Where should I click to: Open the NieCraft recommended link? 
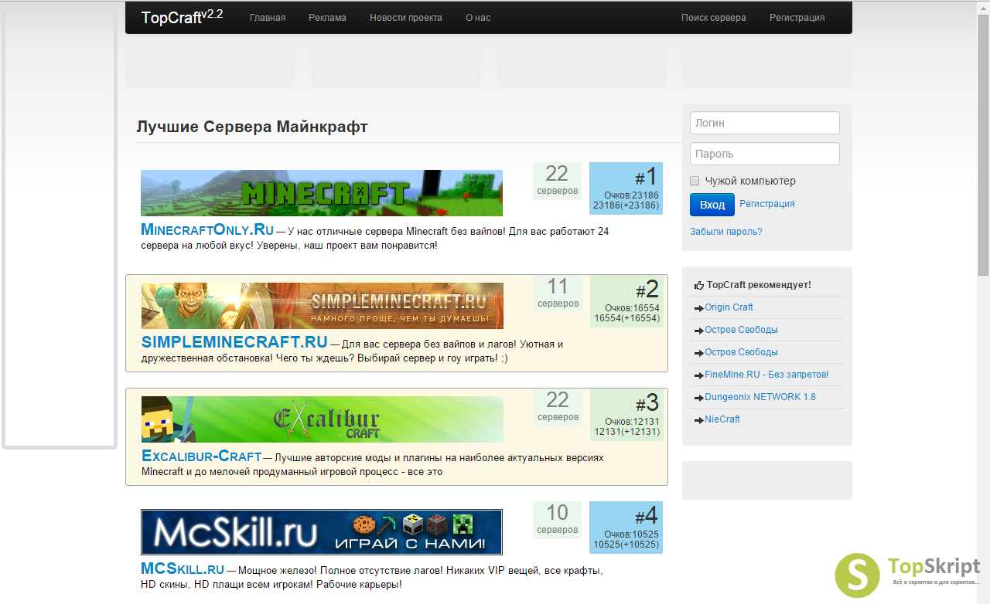pyautogui.click(x=722, y=419)
